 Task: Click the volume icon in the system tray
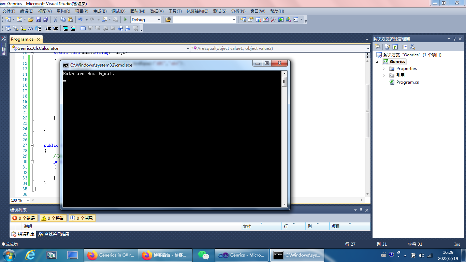pyautogui.click(x=421, y=255)
